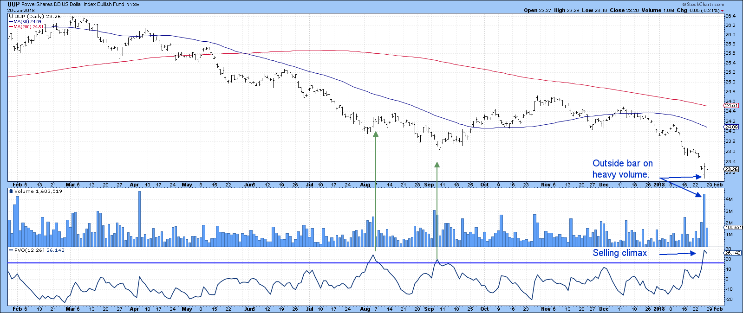This screenshot has width=743, height=313.
Task: Click the 23.26 last price tag on right axis
Action: click(731, 169)
